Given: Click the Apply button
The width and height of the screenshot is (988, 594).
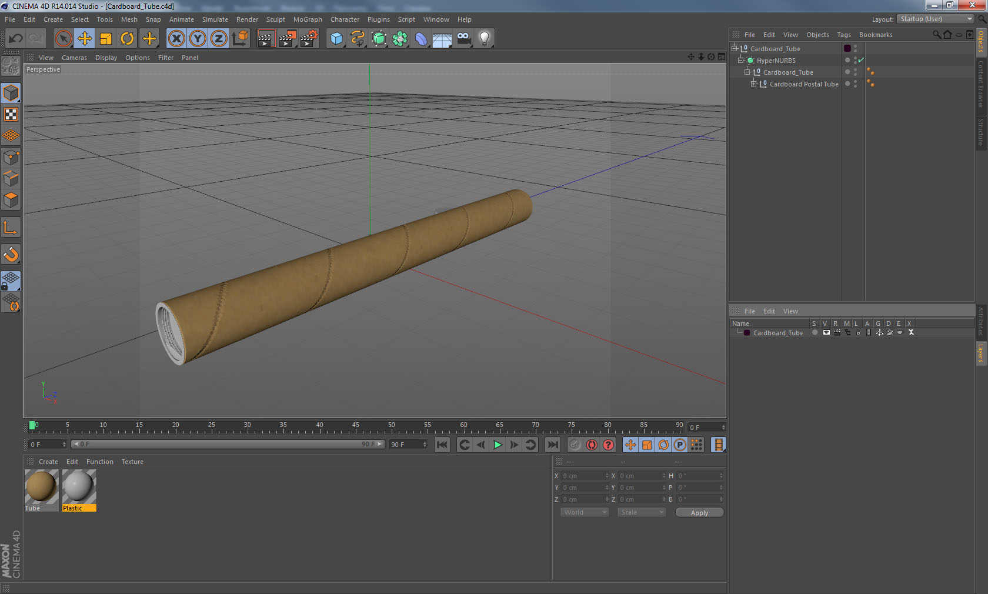Looking at the screenshot, I should (x=699, y=513).
